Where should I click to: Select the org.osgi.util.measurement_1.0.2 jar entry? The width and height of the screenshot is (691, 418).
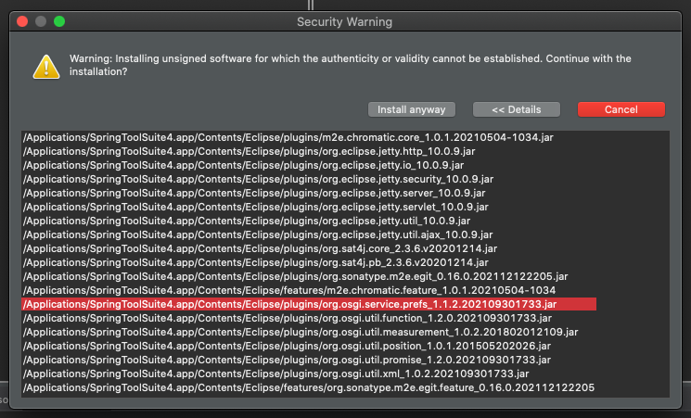pos(301,332)
